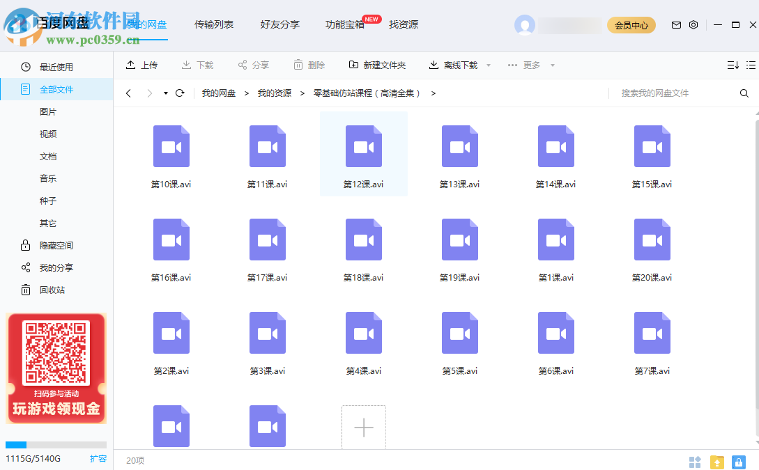Open the video file 第12课.avi
The width and height of the screenshot is (759, 470).
pos(363,146)
